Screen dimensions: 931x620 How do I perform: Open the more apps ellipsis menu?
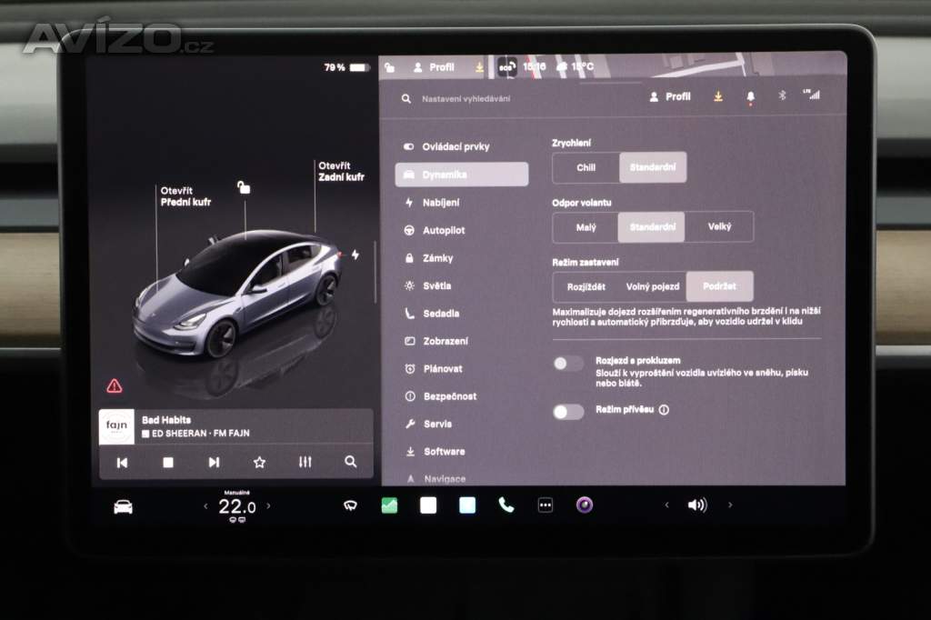545,505
